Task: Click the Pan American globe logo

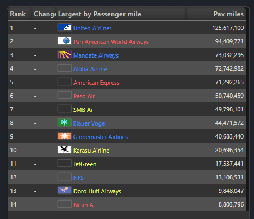Action: click(65, 41)
